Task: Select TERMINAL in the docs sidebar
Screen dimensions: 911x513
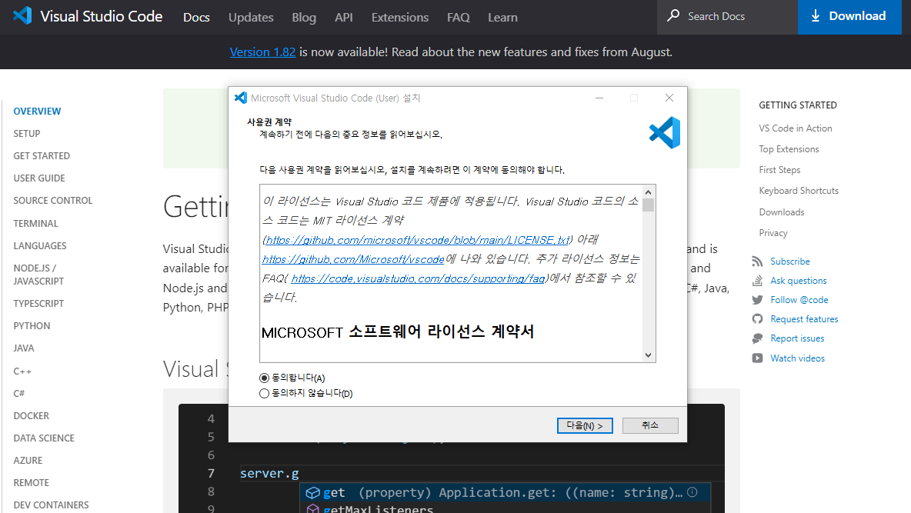Action: pos(36,223)
